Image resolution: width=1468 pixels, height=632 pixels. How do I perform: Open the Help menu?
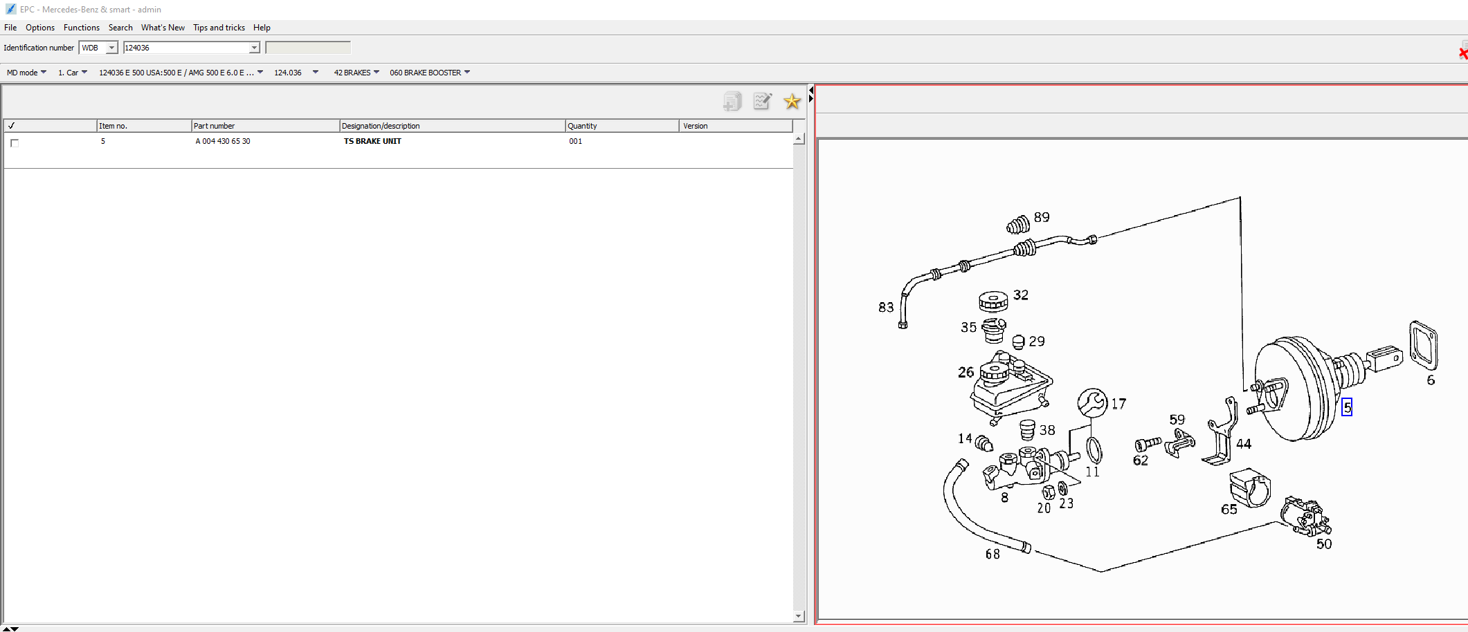click(x=262, y=28)
